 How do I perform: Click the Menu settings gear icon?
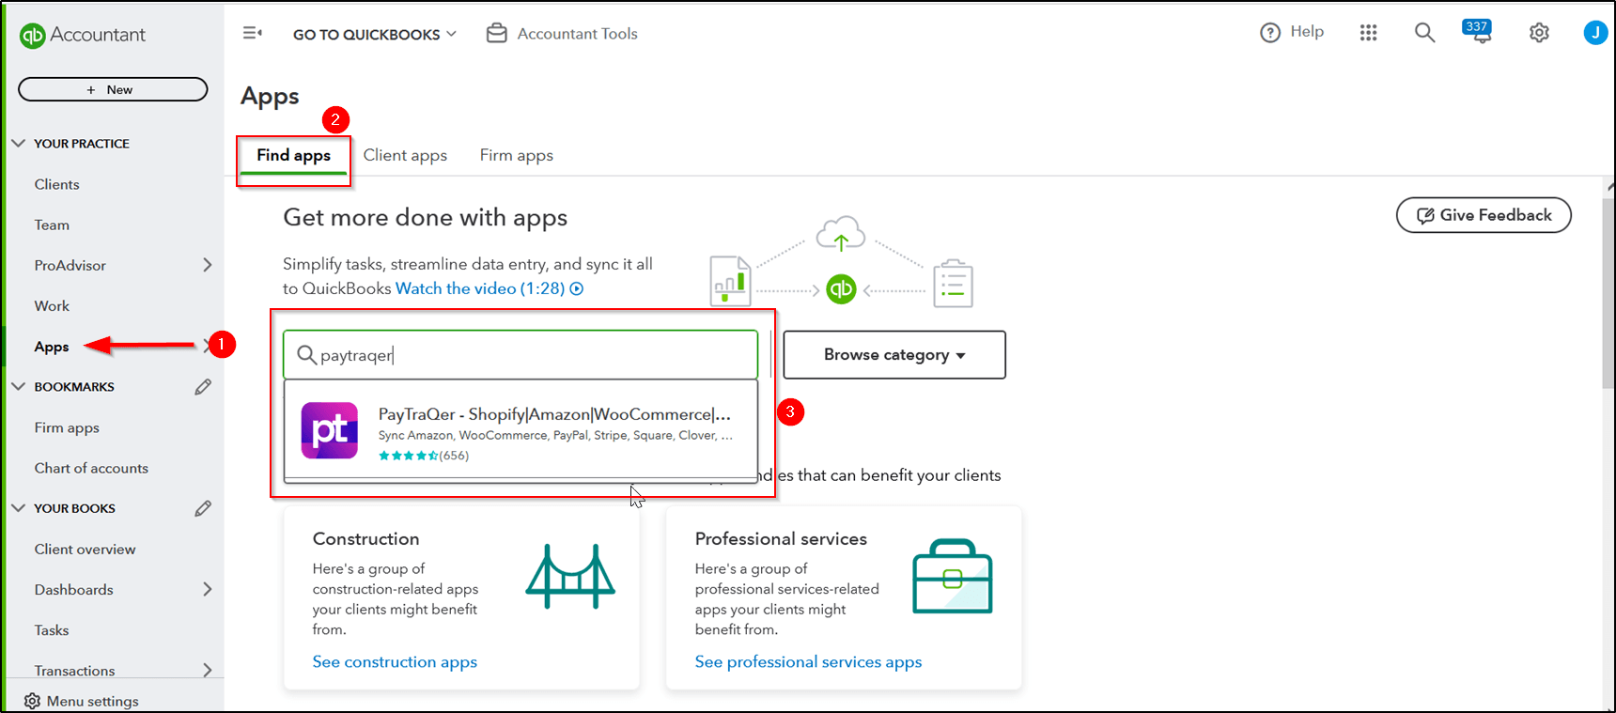tap(32, 701)
